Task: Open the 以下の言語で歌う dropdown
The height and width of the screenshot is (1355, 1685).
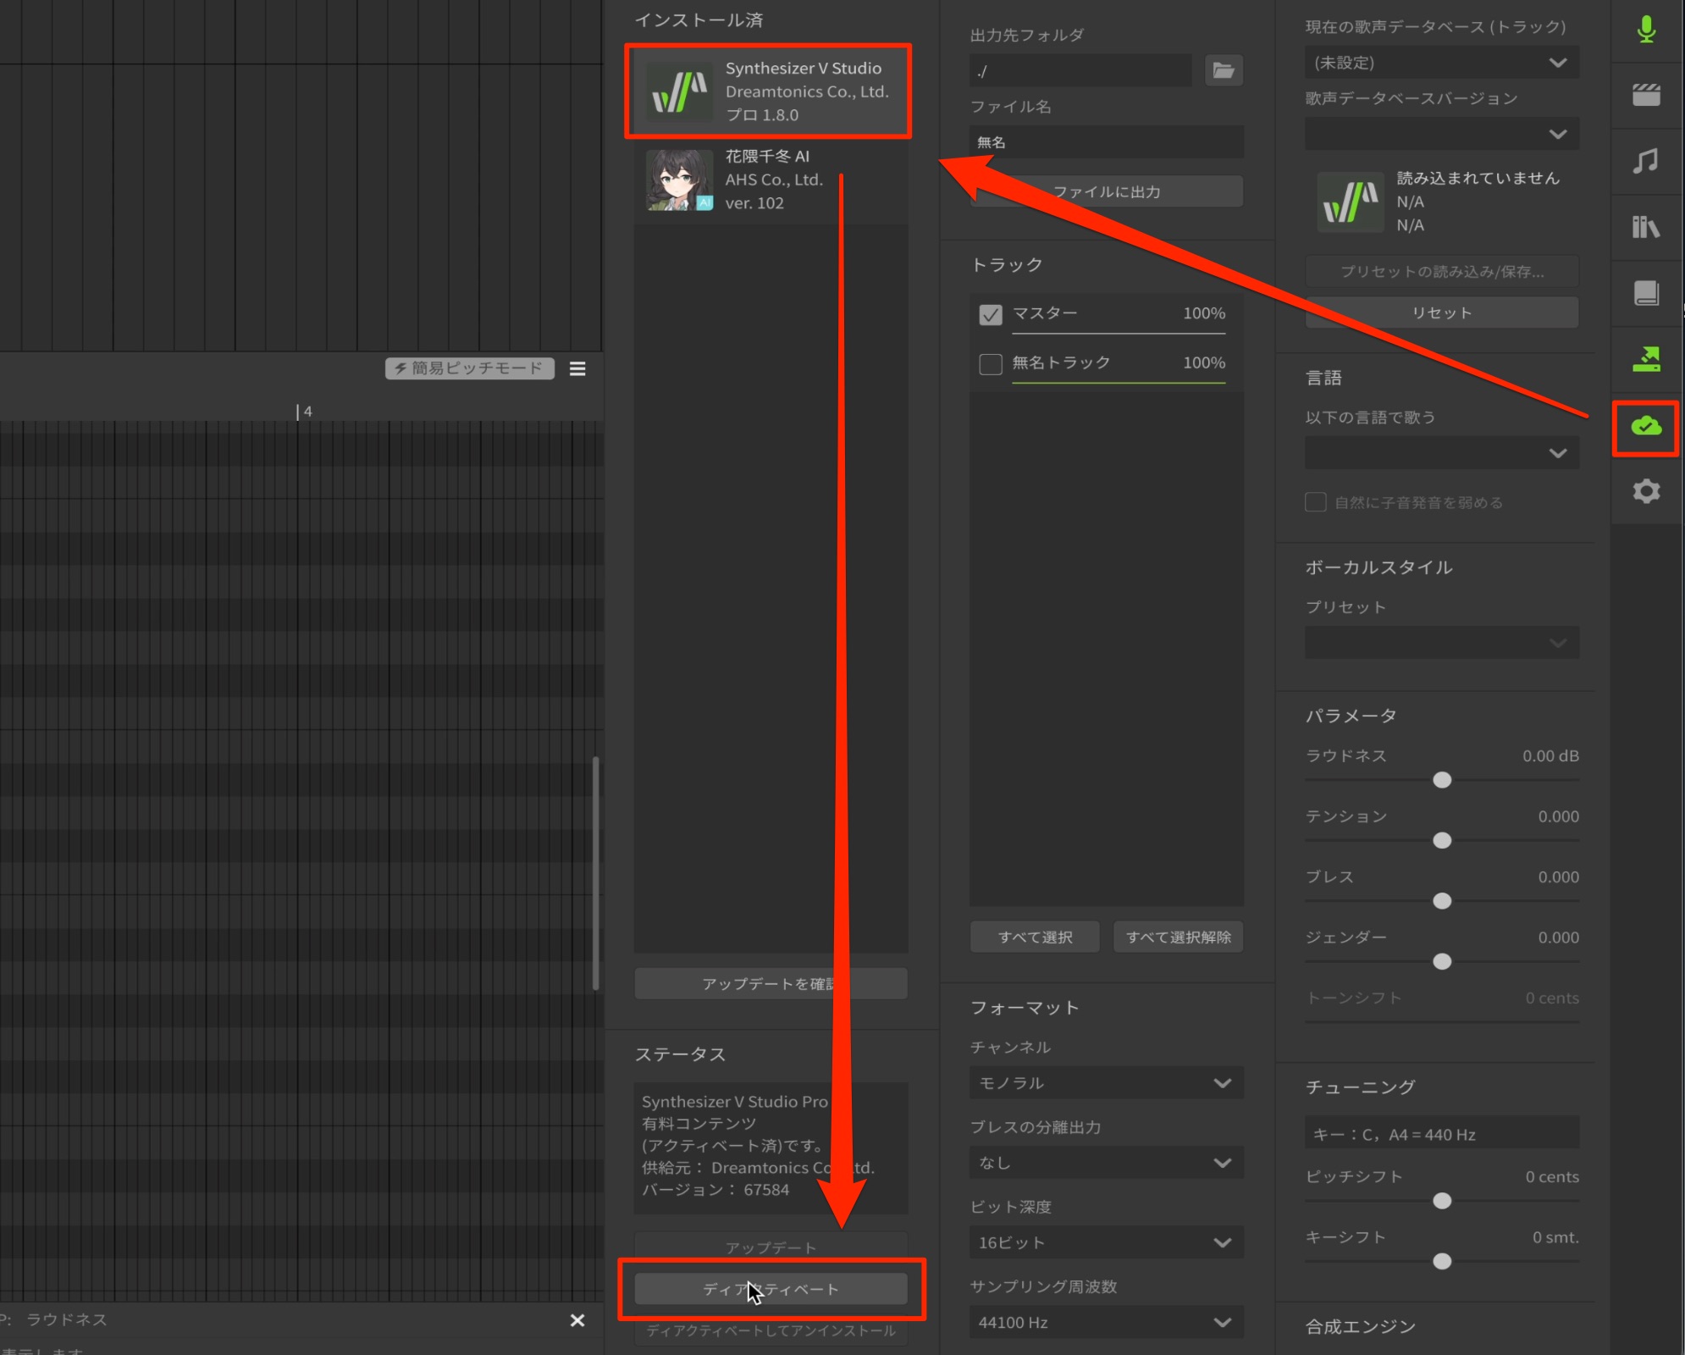Action: point(1442,453)
